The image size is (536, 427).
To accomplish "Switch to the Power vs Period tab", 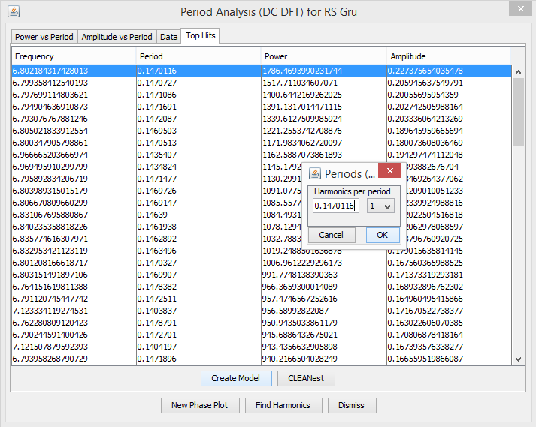I will click(45, 37).
